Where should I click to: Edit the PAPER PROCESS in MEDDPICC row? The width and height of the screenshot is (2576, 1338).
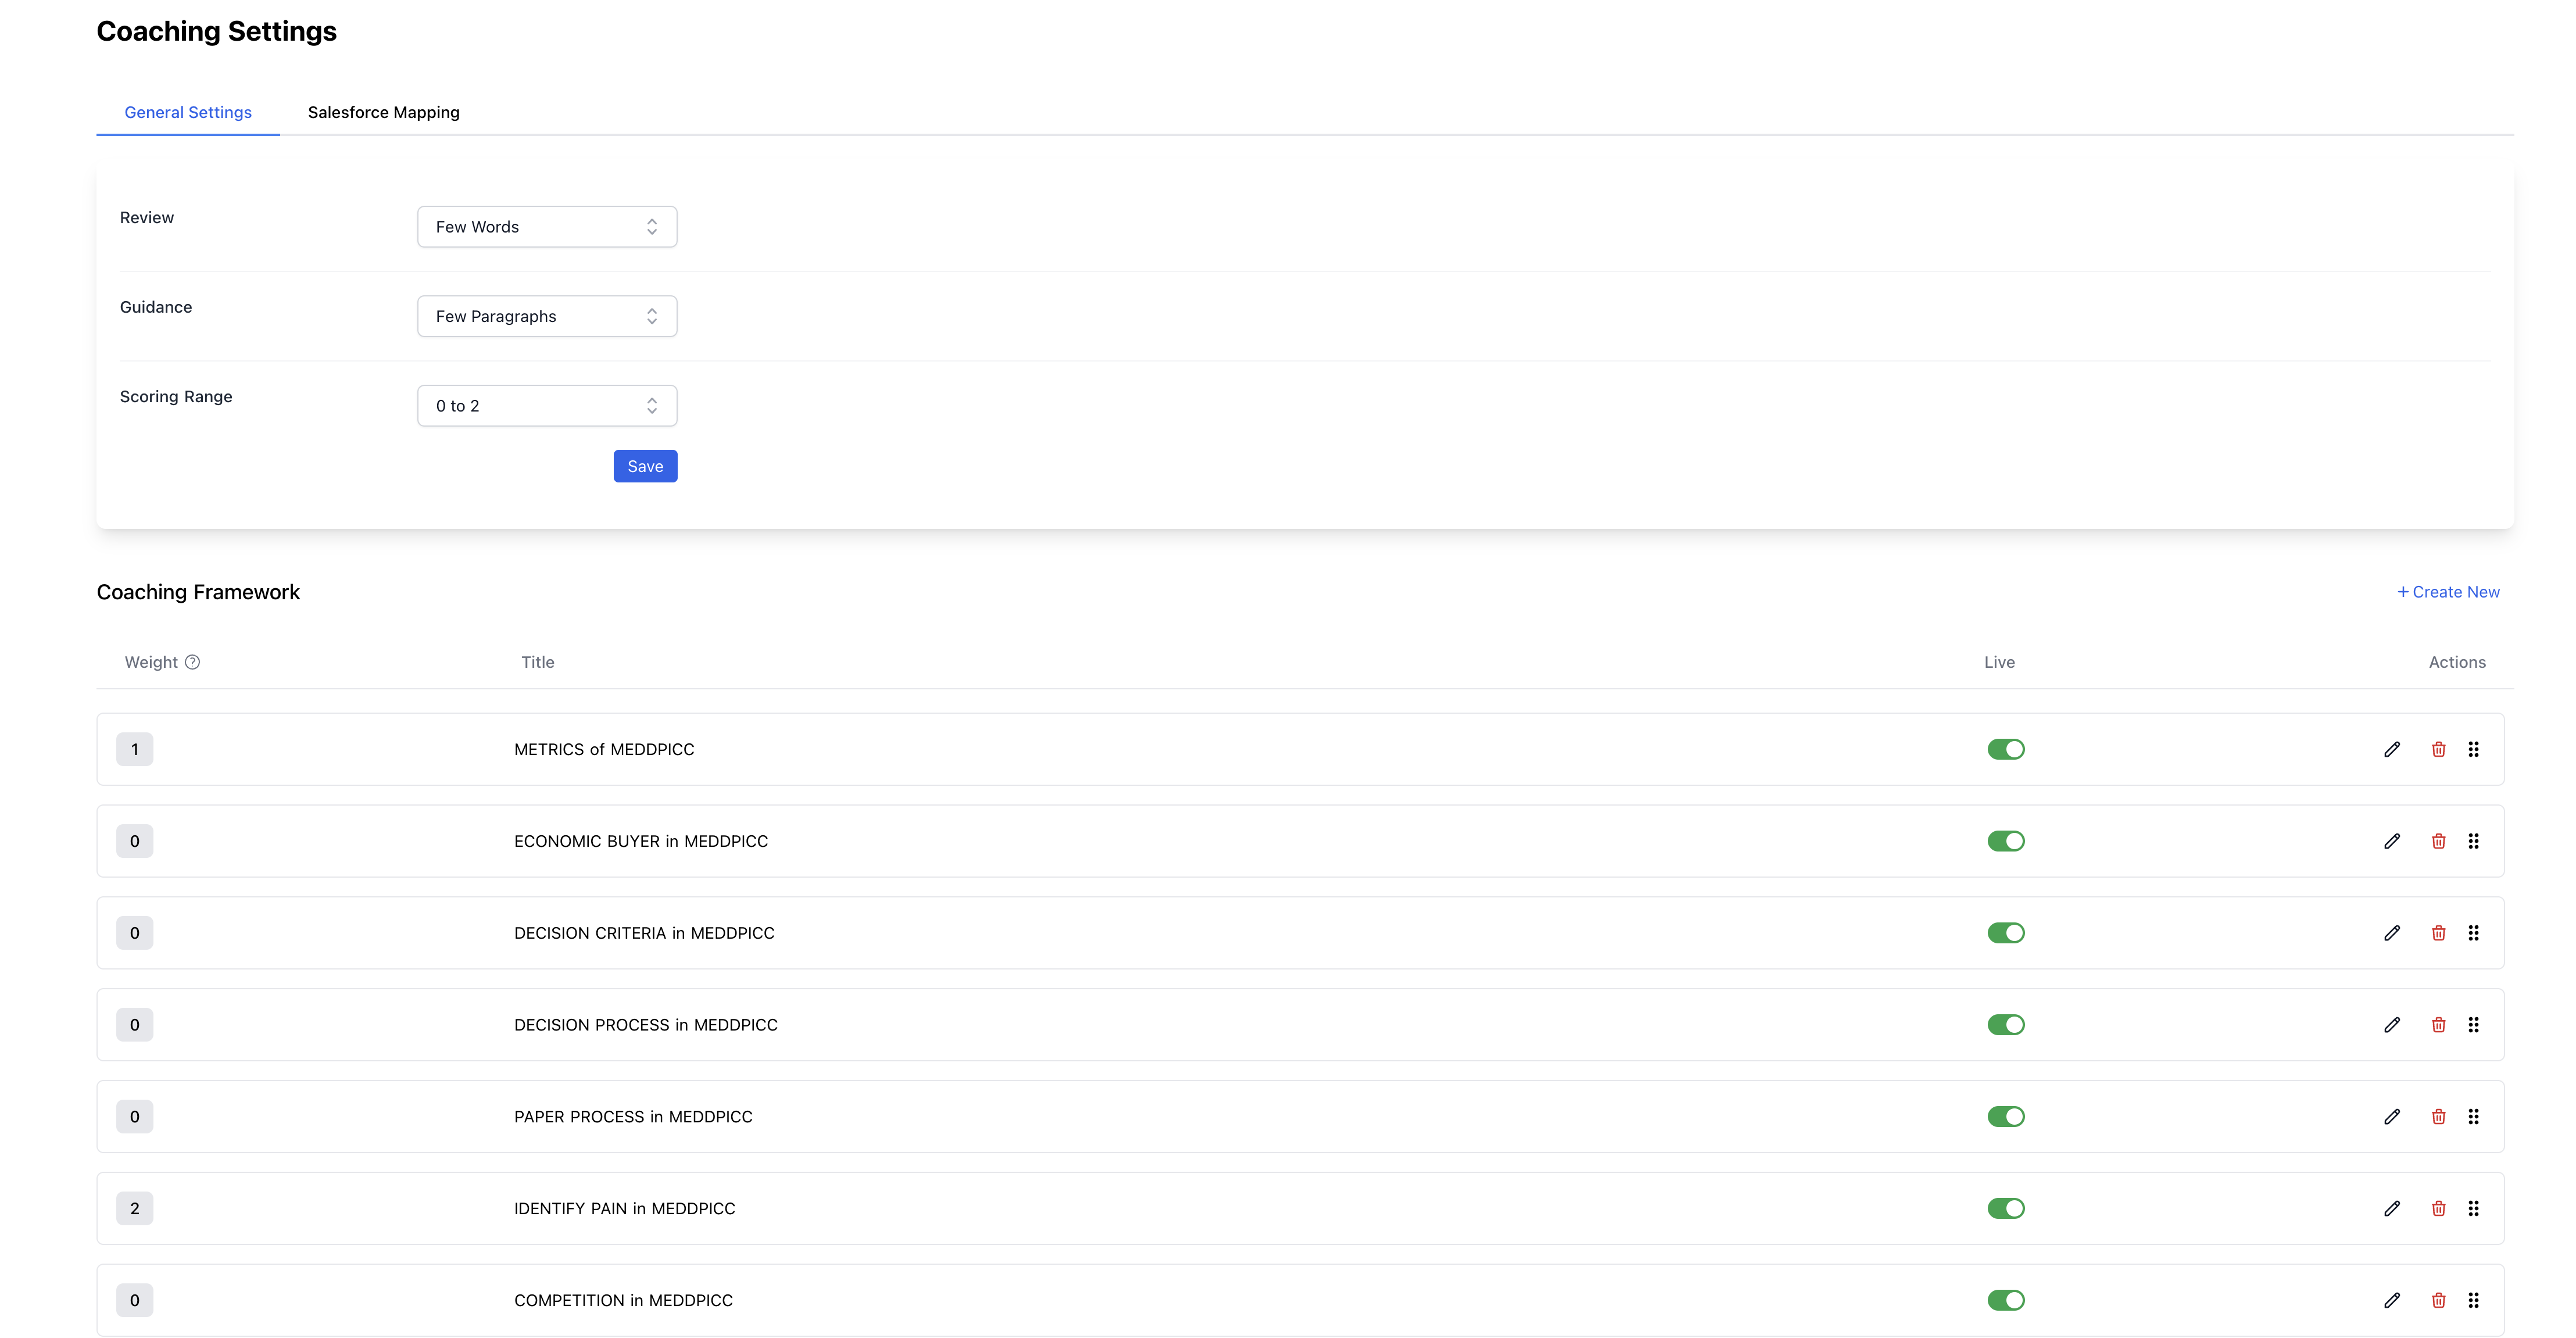[2392, 1117]
